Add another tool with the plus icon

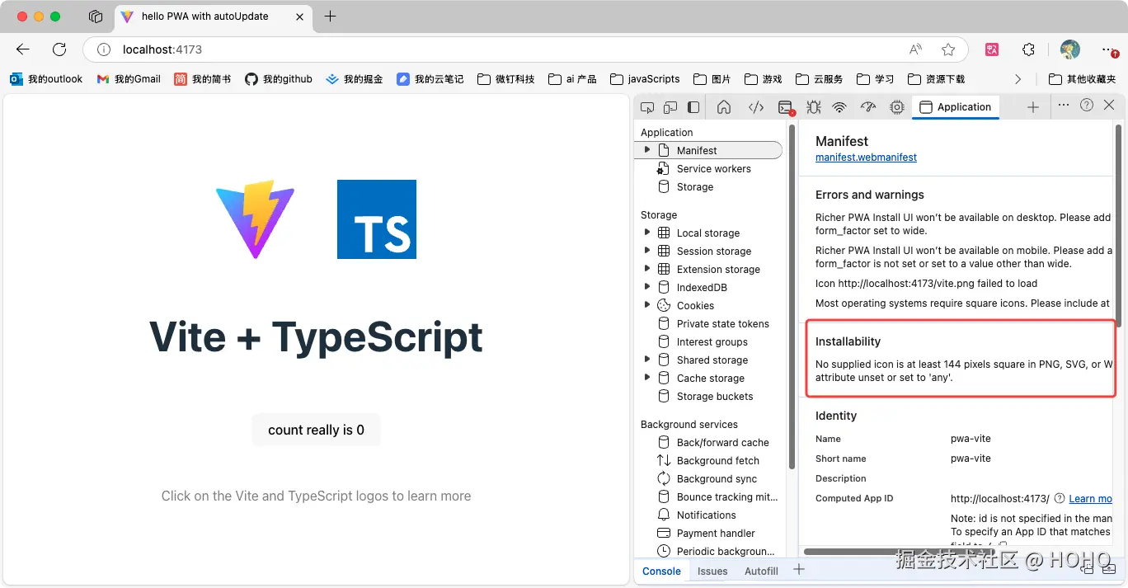coord(1032,107)
